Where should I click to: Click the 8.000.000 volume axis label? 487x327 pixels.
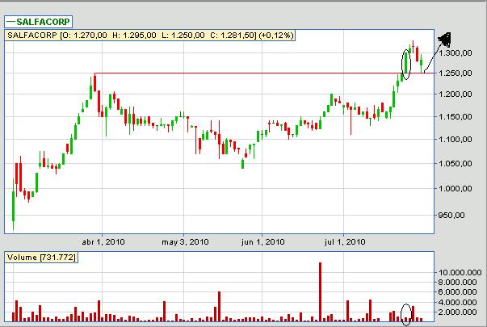(x=457, y=282)
